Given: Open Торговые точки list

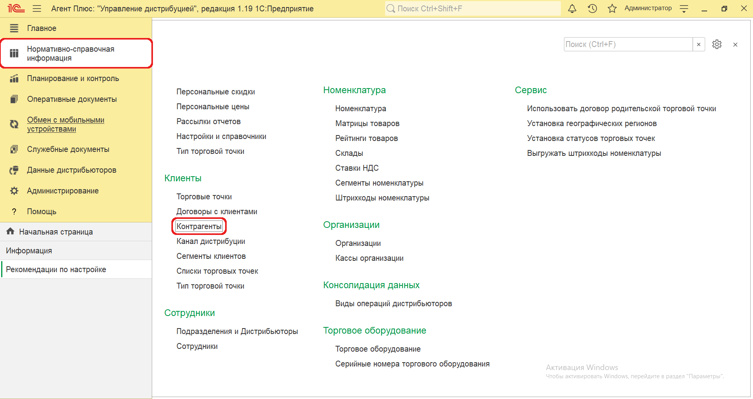Looking at the screenshot, I should (204, 197).
